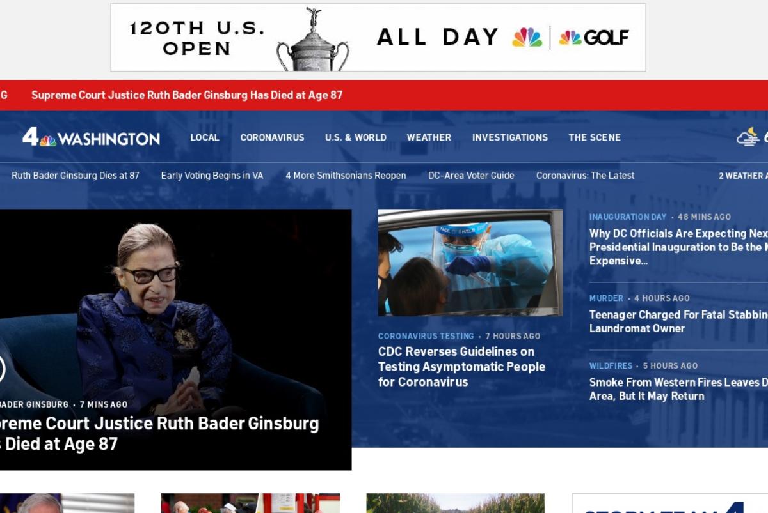
Task: Open trending link Early Voting Begins in VA
Action: point(212,176)
